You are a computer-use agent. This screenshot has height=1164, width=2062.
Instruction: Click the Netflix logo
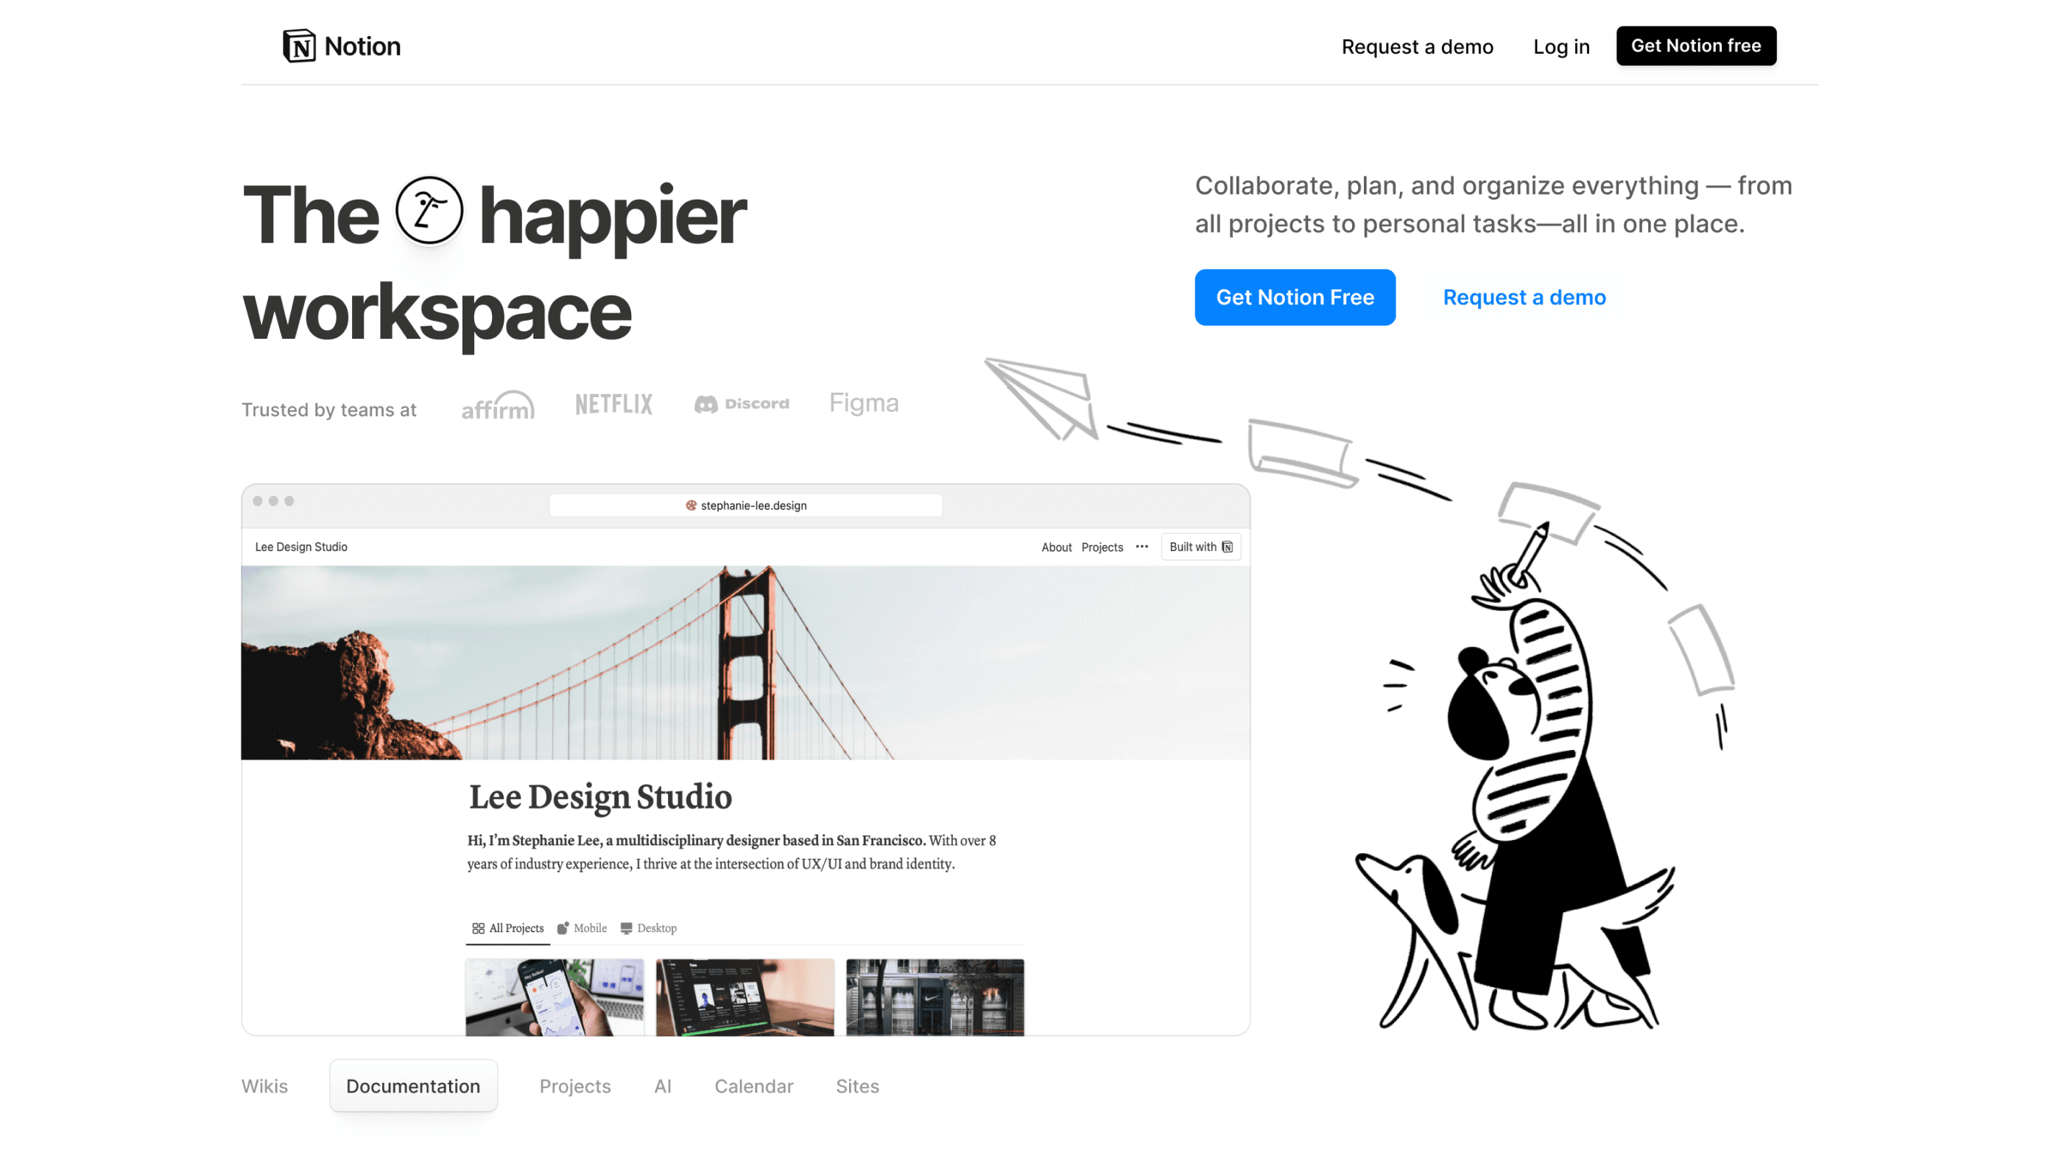tap(614, 404)
